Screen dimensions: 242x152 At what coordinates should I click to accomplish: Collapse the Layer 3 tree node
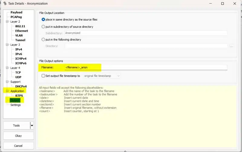(x=7, y=45)
